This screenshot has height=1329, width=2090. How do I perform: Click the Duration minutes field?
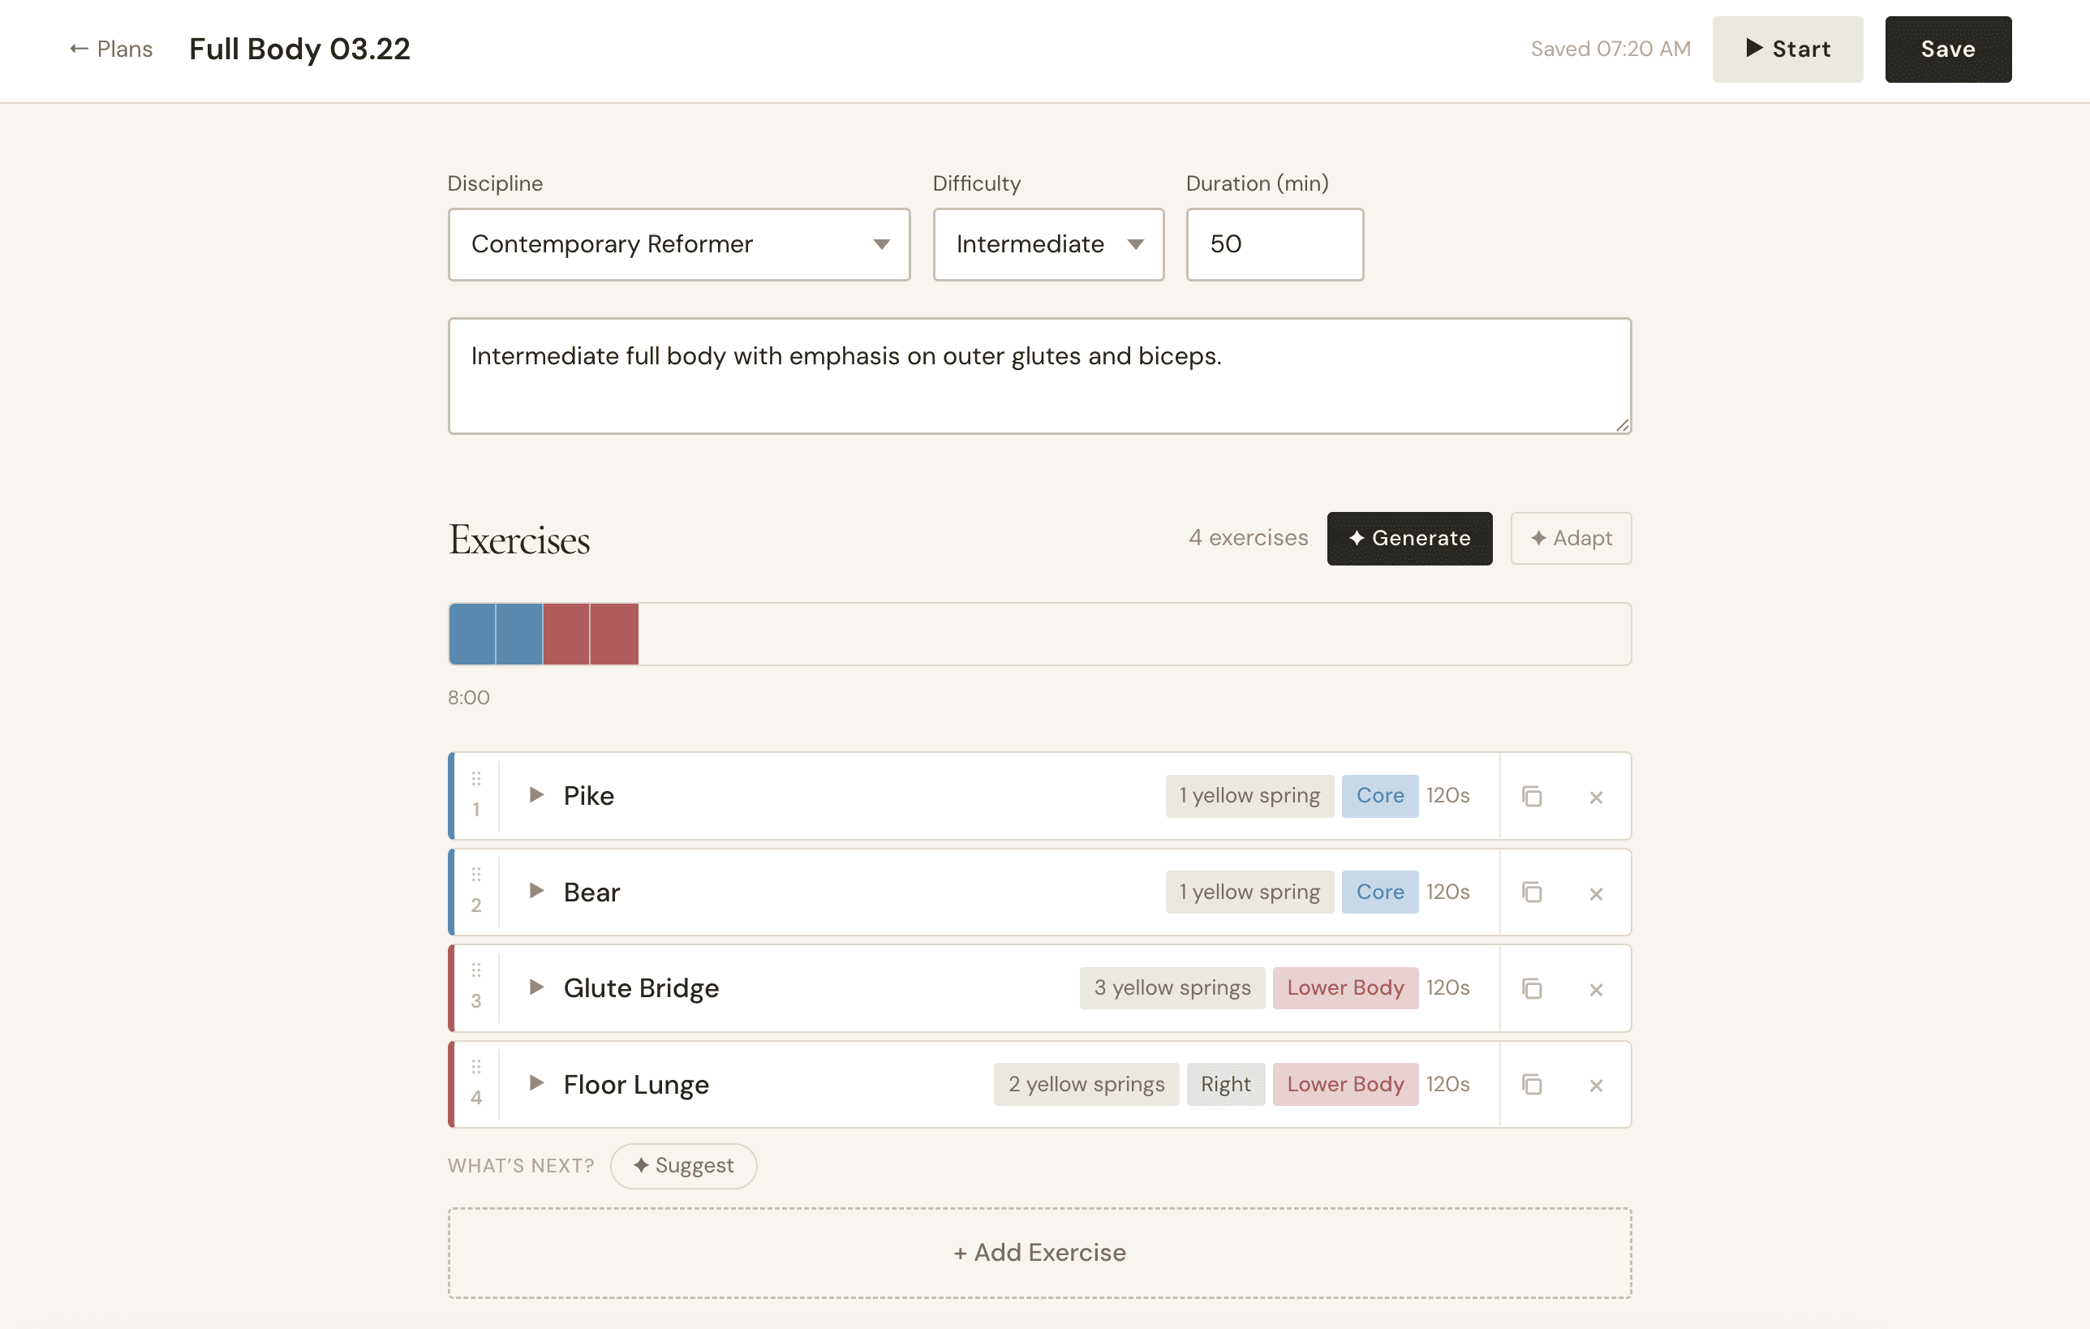tap(1274, 244)
